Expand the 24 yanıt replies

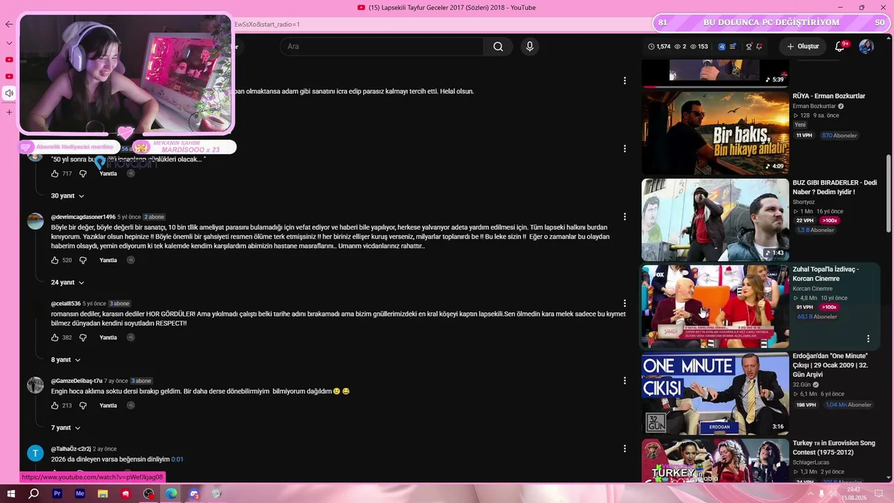(68, 283)
